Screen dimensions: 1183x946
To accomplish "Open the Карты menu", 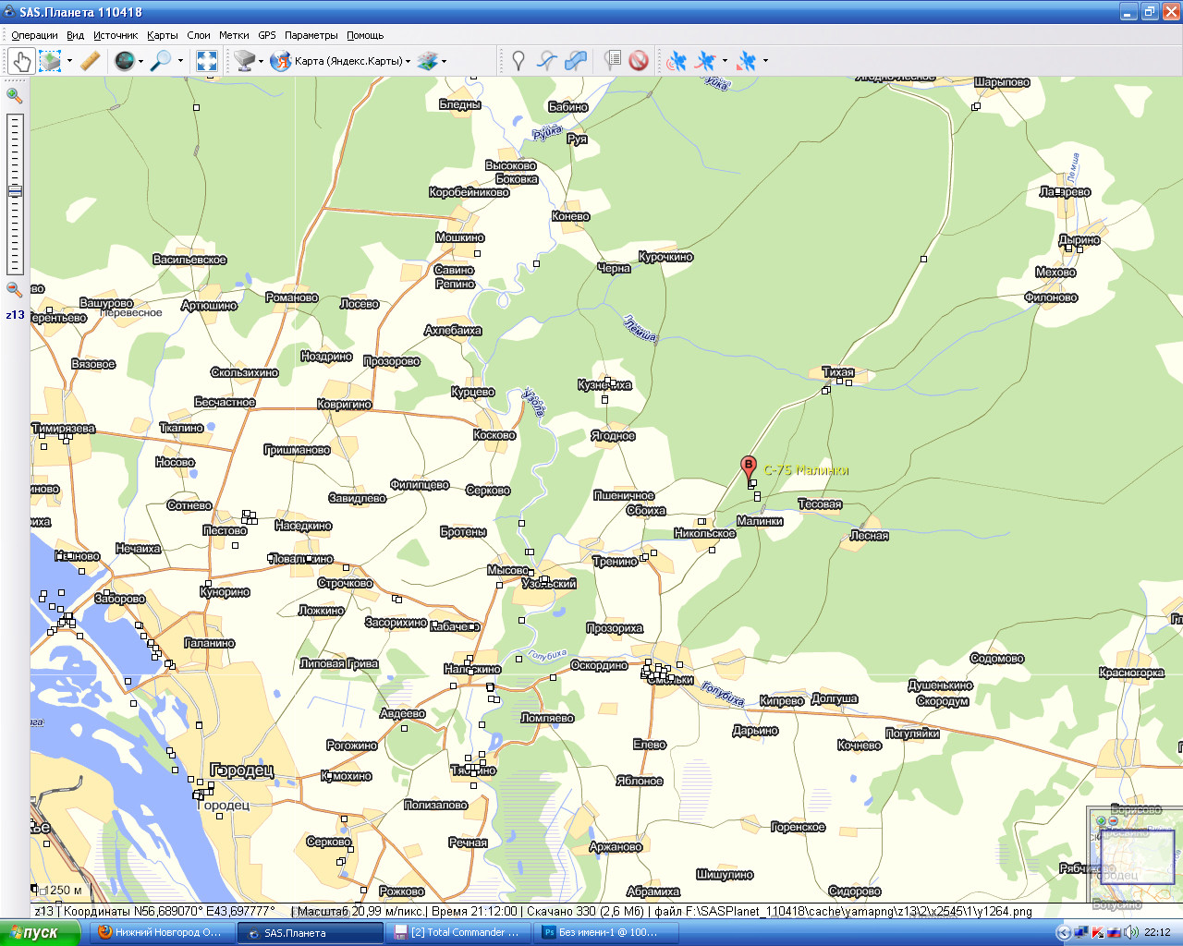I will [163, 35].
